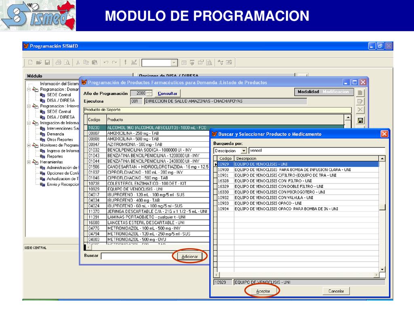Click the search text field containing venocl
The image size is (414, 311).
coord(317,151)
